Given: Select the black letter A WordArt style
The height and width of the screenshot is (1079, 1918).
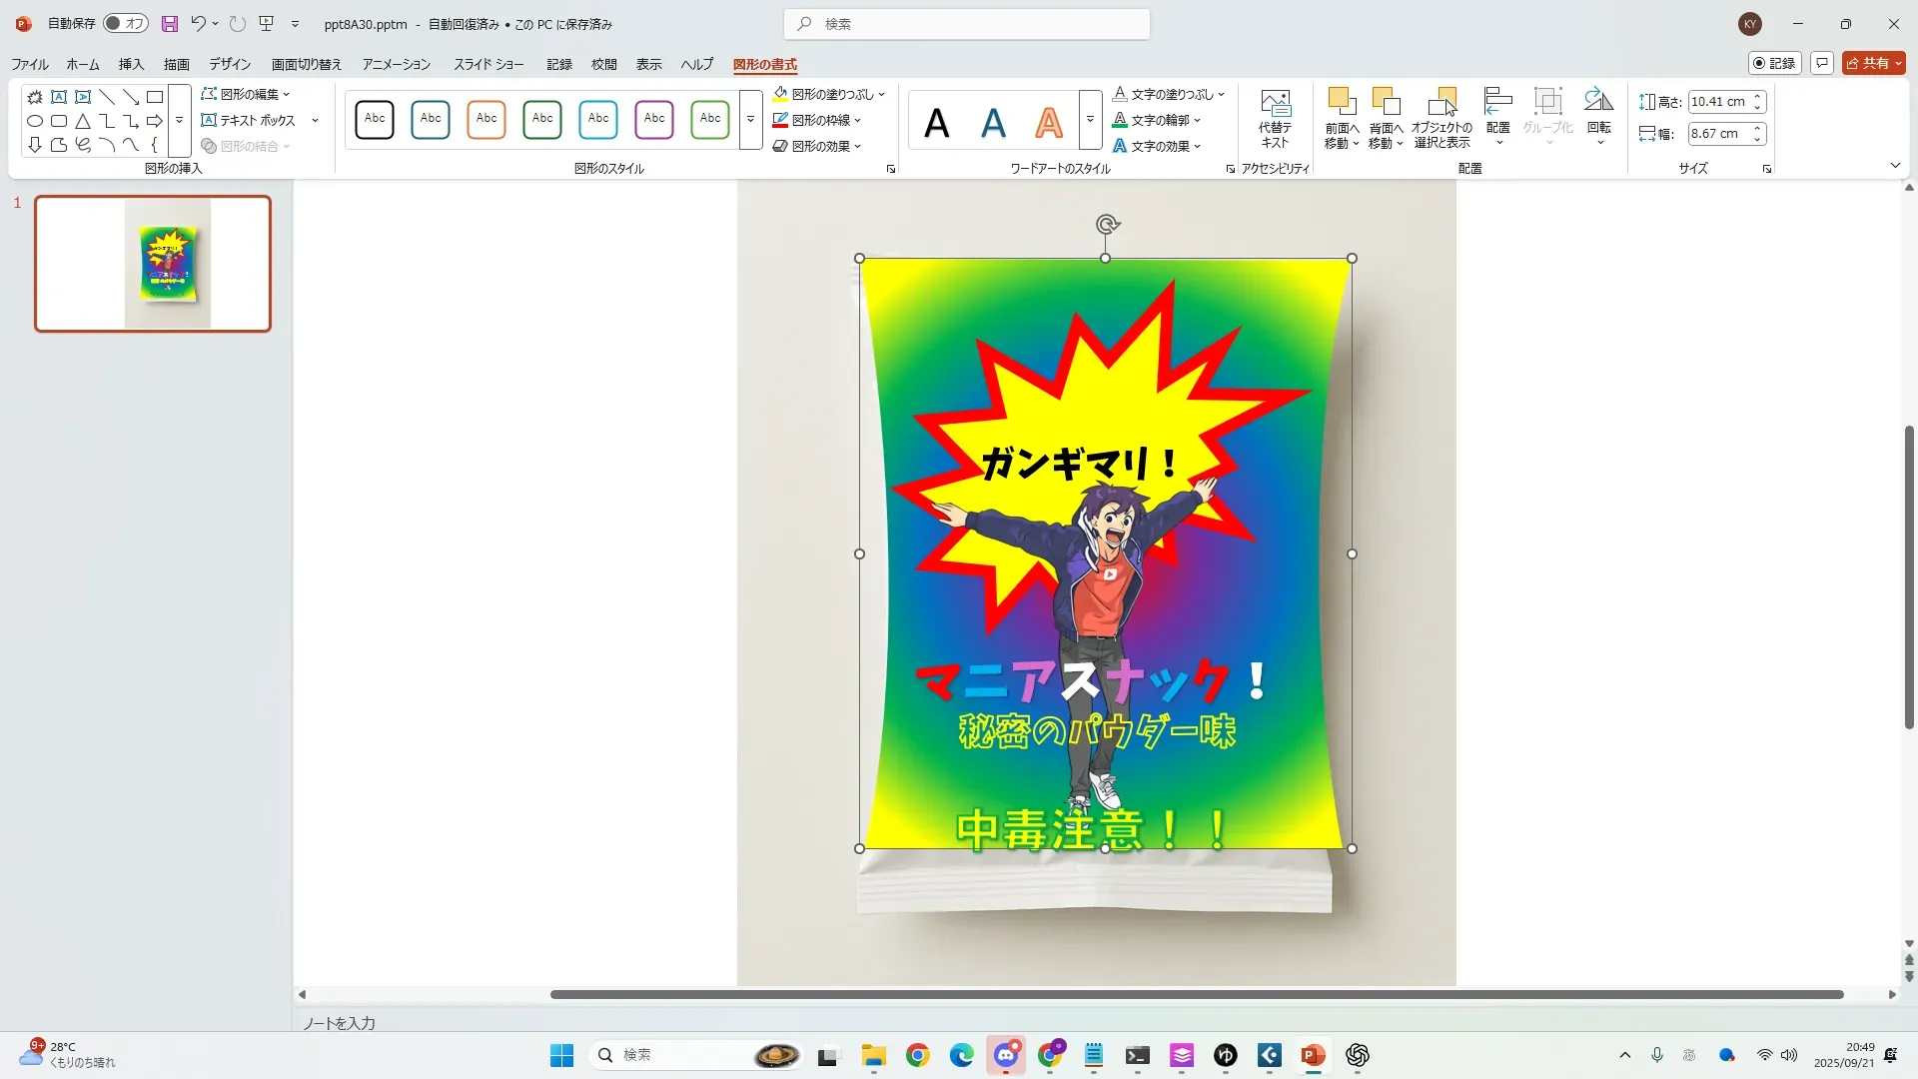Looking at the screenshot, I should click(936, 123).
